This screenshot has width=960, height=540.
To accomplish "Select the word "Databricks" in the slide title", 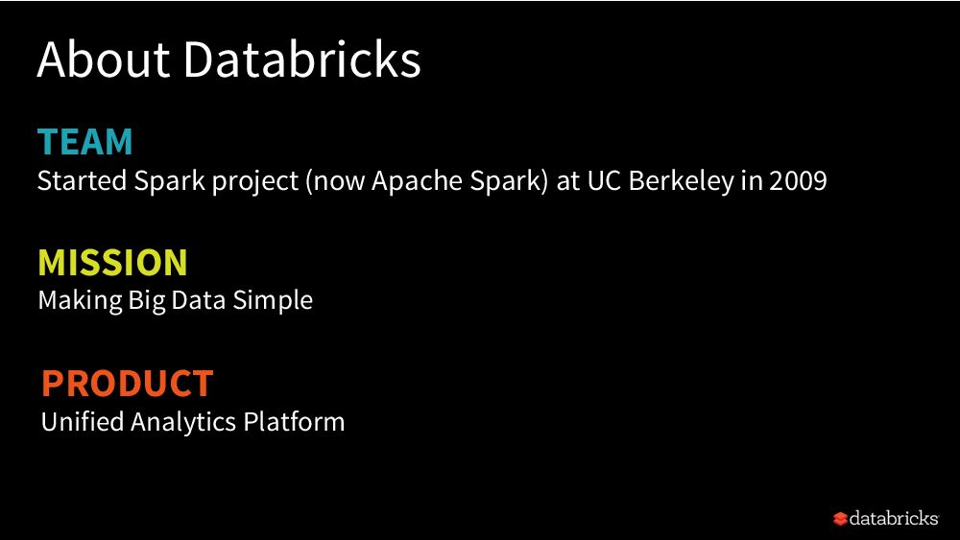I will point(301,59).
